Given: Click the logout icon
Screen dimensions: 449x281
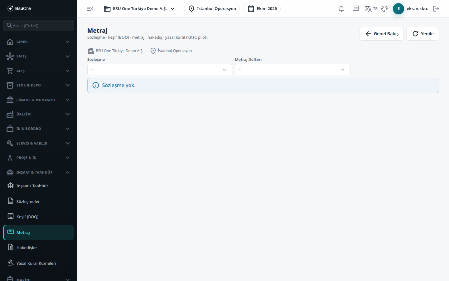Looking at the screenshot, I should pos(436,9).
